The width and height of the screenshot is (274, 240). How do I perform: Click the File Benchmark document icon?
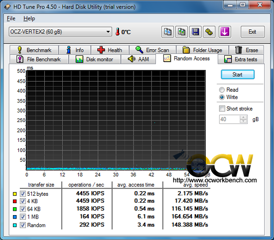click(20, 59)
